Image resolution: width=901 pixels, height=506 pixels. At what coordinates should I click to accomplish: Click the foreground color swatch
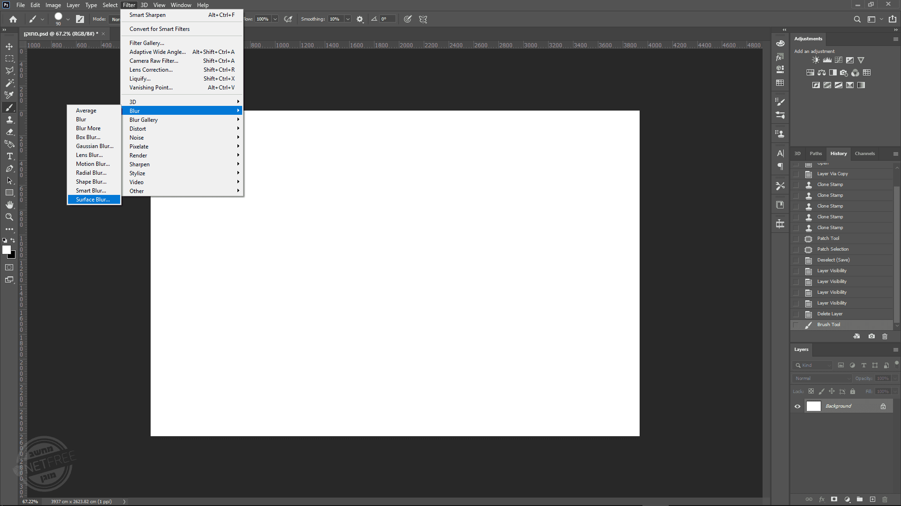7,250
